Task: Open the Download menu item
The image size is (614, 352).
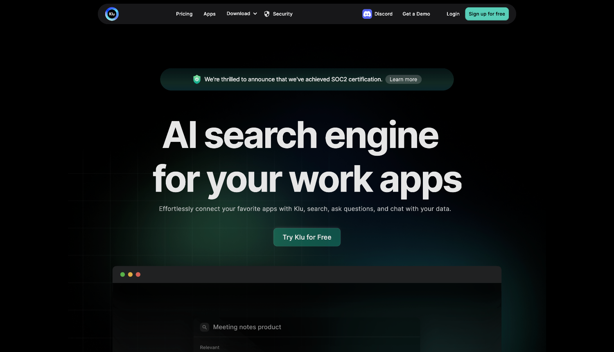Action: pos(238,14)
